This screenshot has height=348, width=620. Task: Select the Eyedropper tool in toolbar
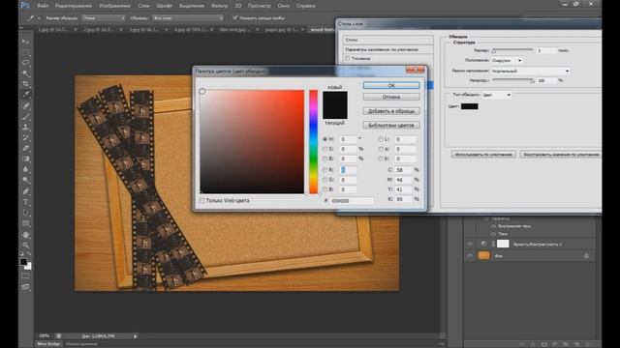pos(26,95)
